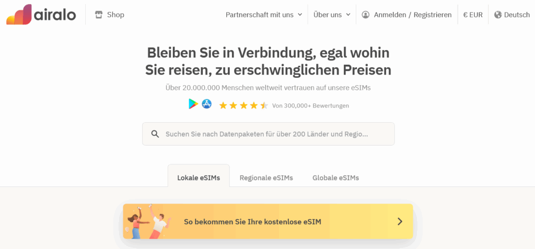Open the Deutsch language selector
The width and height of the screenshot is (535, 249).
click(512, 15)
